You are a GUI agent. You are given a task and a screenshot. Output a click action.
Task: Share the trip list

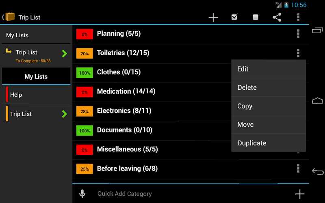pos(277,17)
